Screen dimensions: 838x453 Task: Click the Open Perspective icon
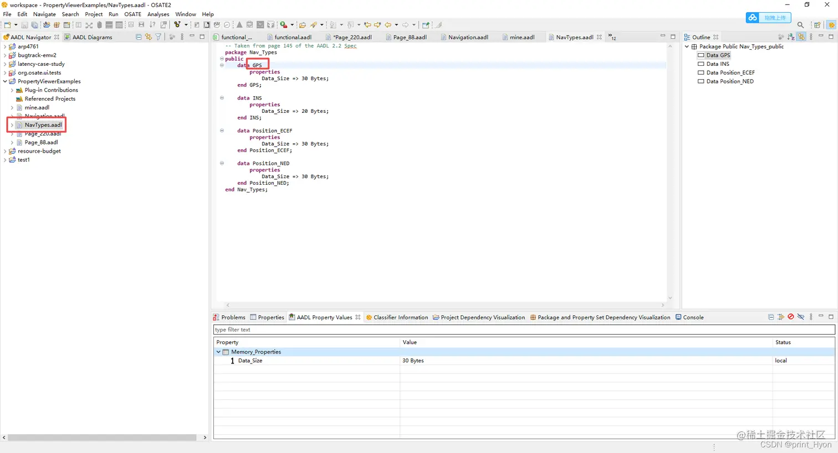(x=817, y=25)
